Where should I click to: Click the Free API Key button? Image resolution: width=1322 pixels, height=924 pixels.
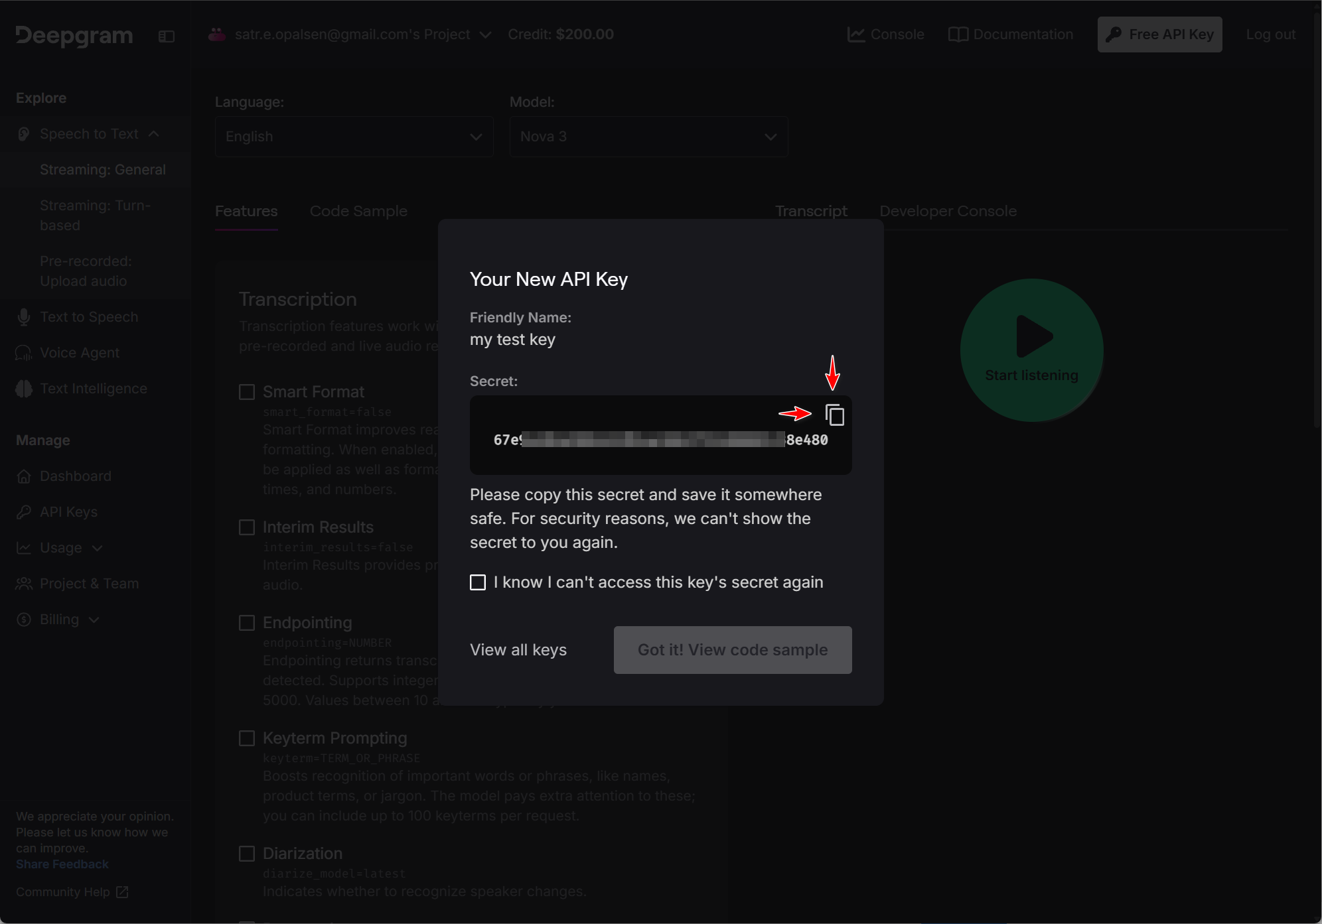coord(1159,34)
